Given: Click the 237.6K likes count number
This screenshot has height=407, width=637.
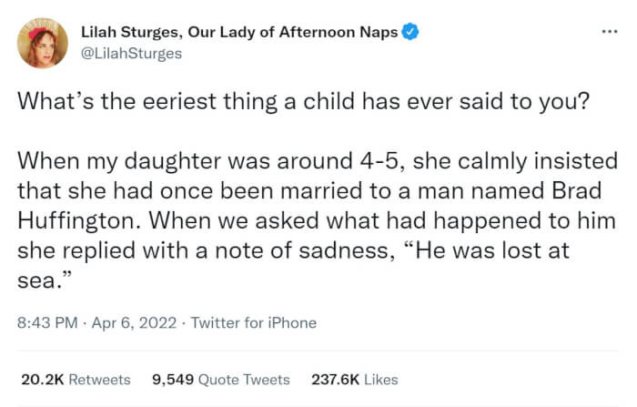Looking at the screenshot, I should coord(337,379).
